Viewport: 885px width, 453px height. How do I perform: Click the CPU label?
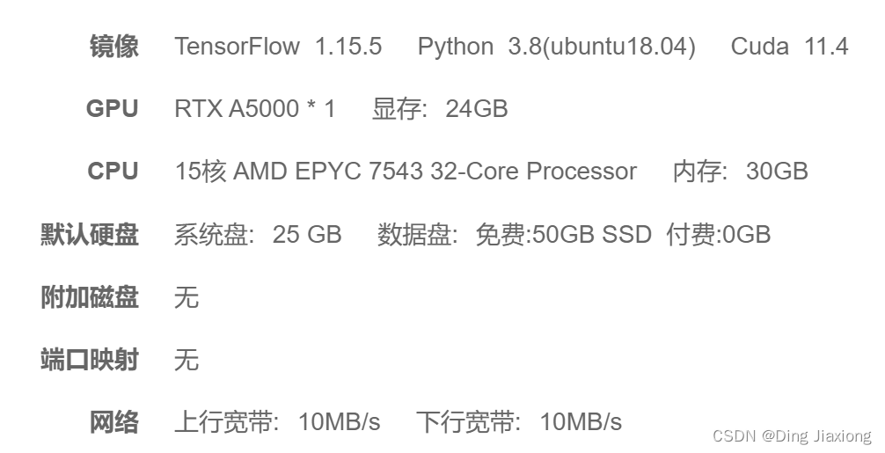point(113,171)
